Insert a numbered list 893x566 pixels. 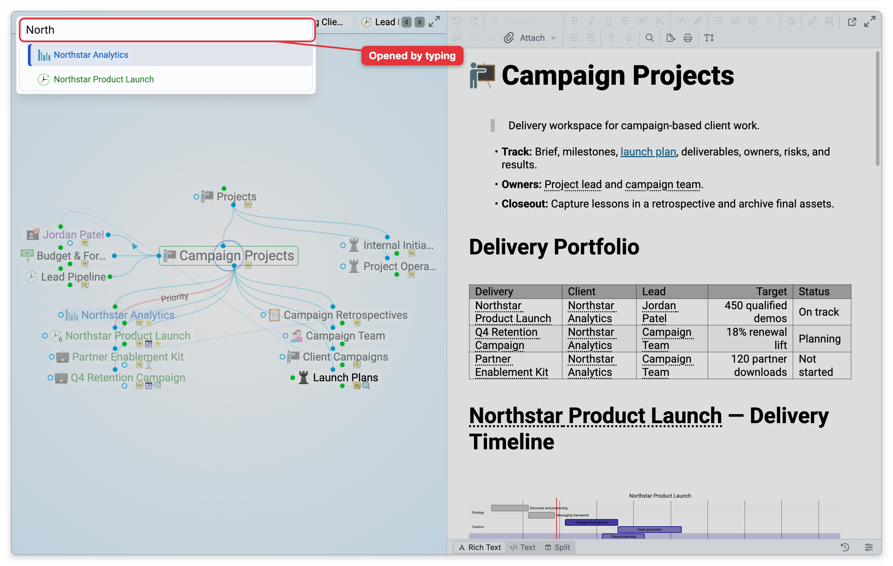point(735,21)
